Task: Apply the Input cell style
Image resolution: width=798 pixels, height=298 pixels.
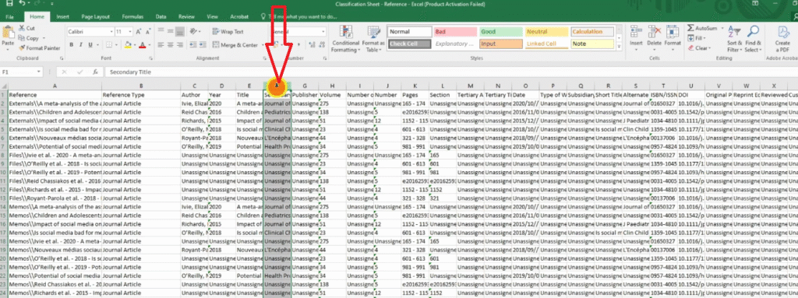Action: pos(501,44)
